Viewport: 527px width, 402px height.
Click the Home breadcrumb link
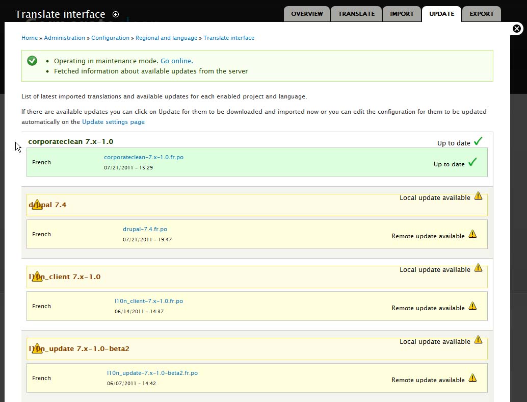(30, 38)
